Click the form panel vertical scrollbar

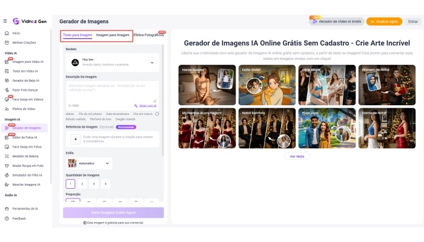(x=163, y=100)
